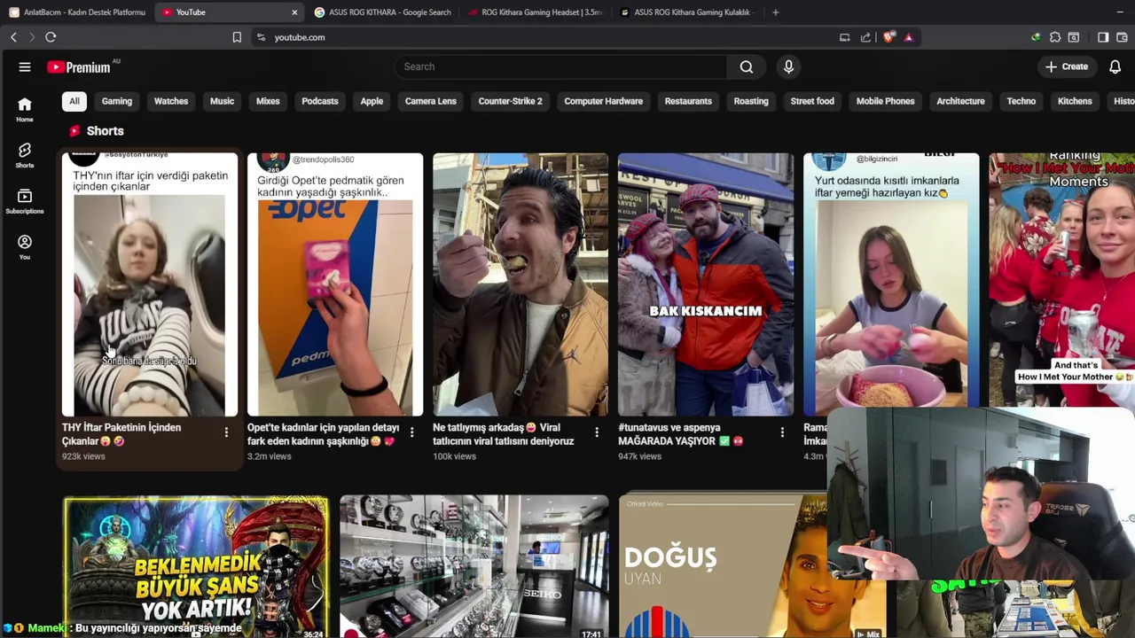
Task: Bookmark this page with the bookmark icon
Action: point(237,37)
